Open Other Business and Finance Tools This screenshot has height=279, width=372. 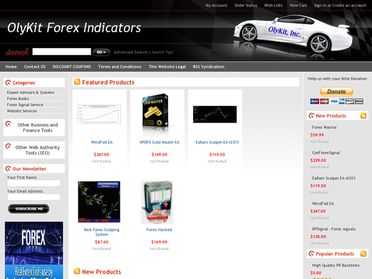click(x=37, y=128)
